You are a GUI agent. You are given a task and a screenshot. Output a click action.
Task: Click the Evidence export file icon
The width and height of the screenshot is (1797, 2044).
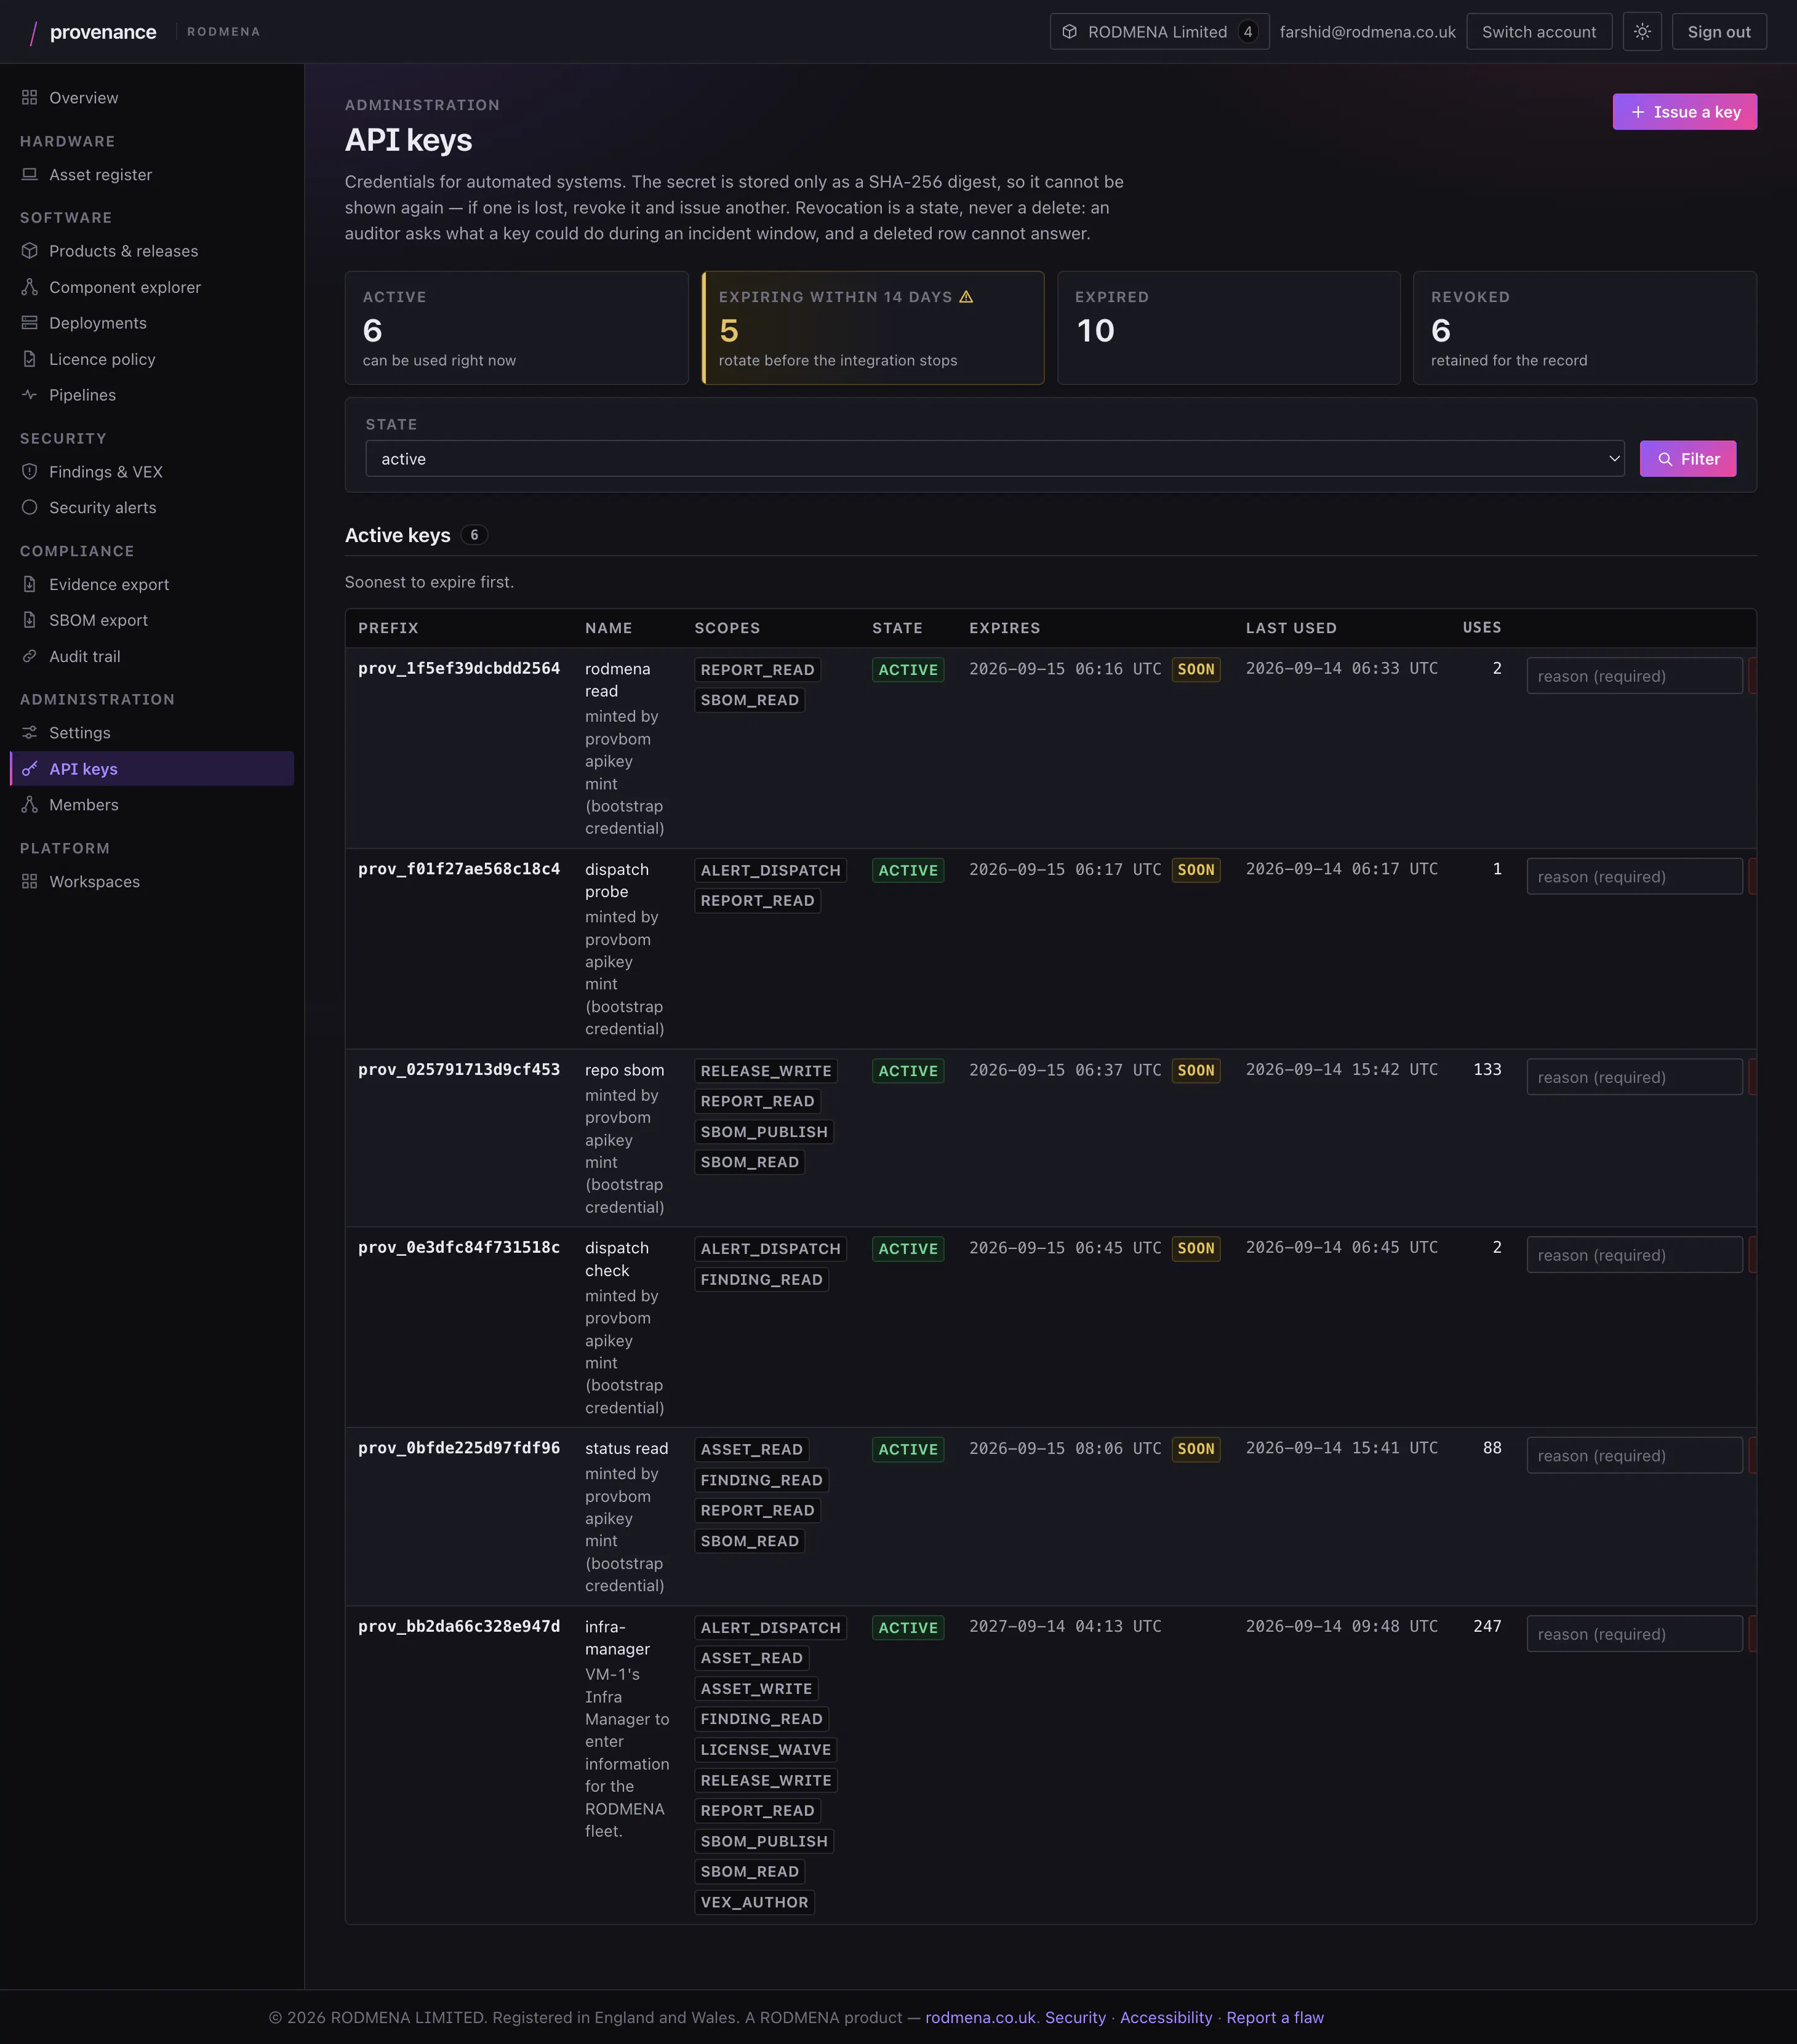[30, 584]
